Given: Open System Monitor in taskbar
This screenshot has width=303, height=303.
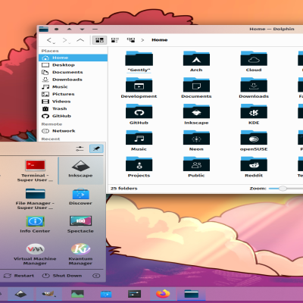Looking at the screenshot, I should click(77, 294).
